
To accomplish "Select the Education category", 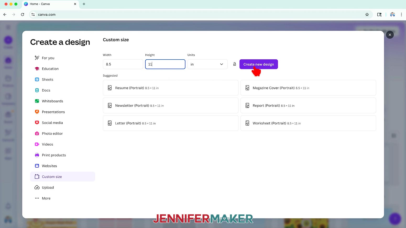I will pyautogui.click(x=62, y=69).
